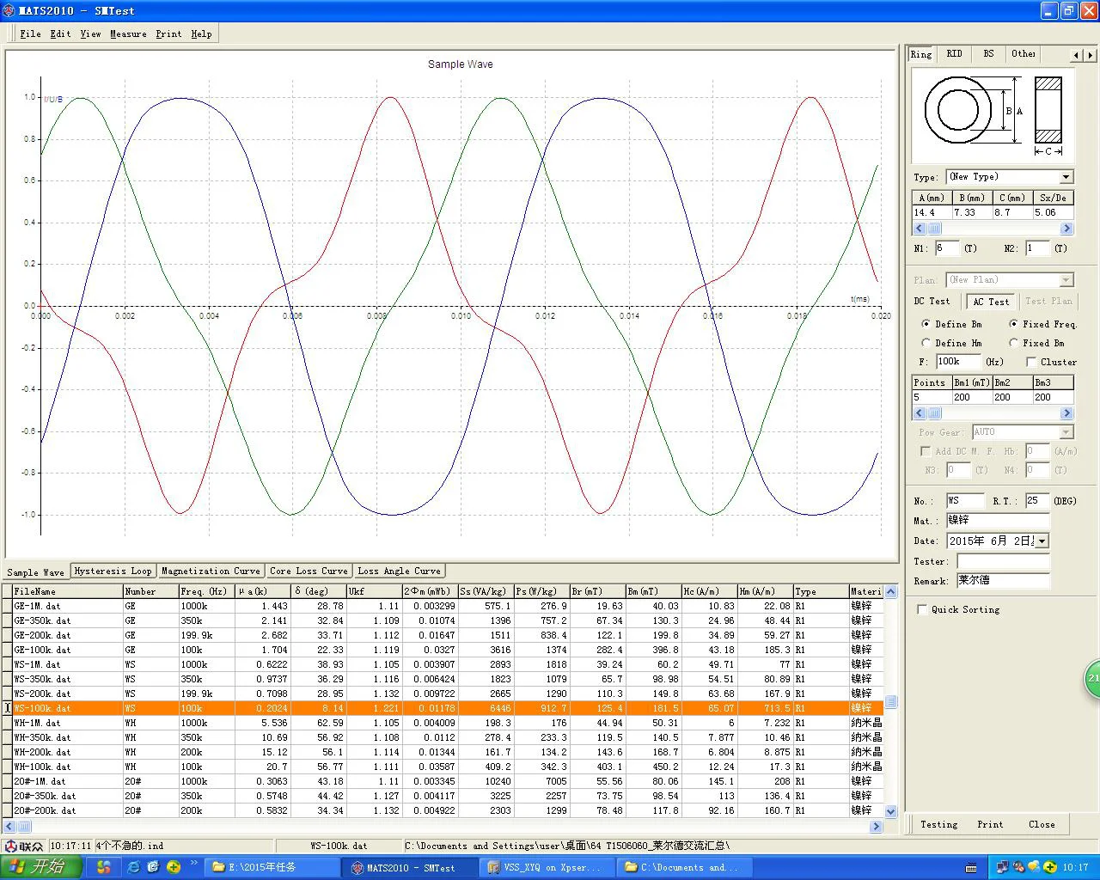
Task: Click the tab-scroll right arrow beside Other tab
Action: [1091, 54]
